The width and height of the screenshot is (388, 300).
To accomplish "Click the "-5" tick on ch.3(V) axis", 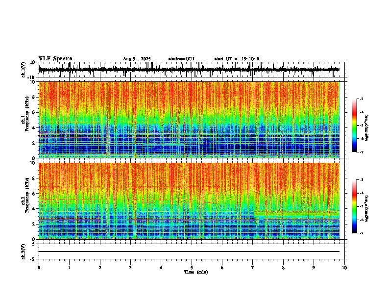I will tap(33, 259).
